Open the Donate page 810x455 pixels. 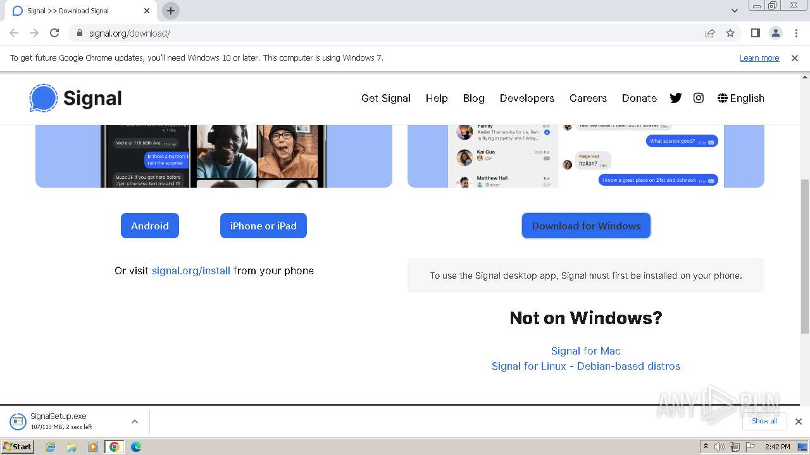click(639, 98)
